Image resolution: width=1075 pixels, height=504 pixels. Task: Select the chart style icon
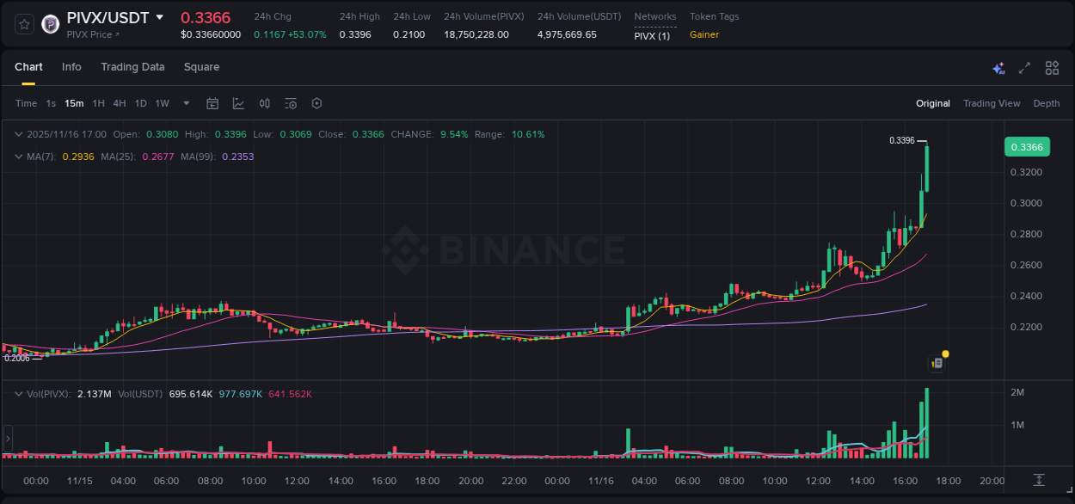pos(237,103)
